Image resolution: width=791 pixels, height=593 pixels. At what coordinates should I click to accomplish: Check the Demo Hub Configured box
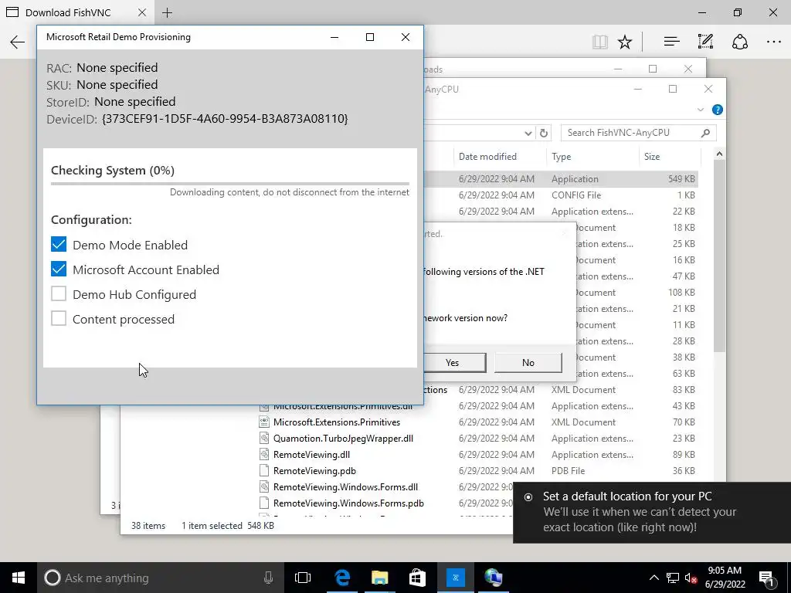coord(59,294)
